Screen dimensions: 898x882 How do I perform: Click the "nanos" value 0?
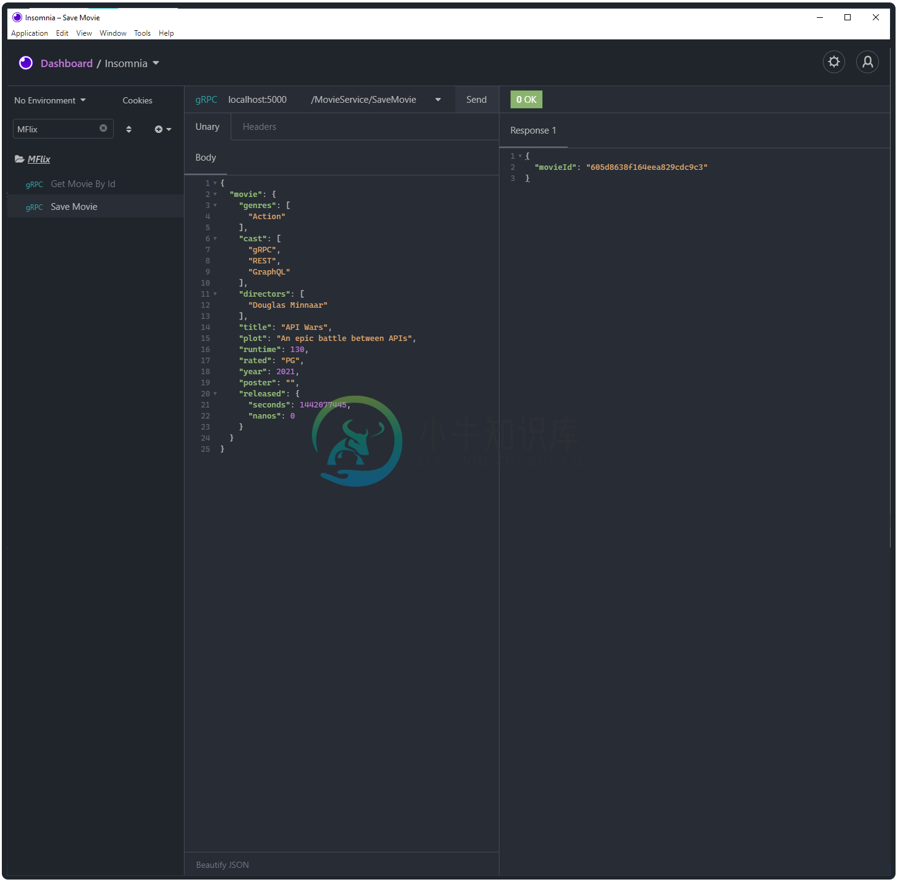pyautogui.click(x=293, y=416)
